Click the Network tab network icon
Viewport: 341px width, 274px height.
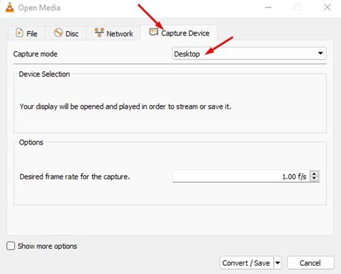[100, 33]
